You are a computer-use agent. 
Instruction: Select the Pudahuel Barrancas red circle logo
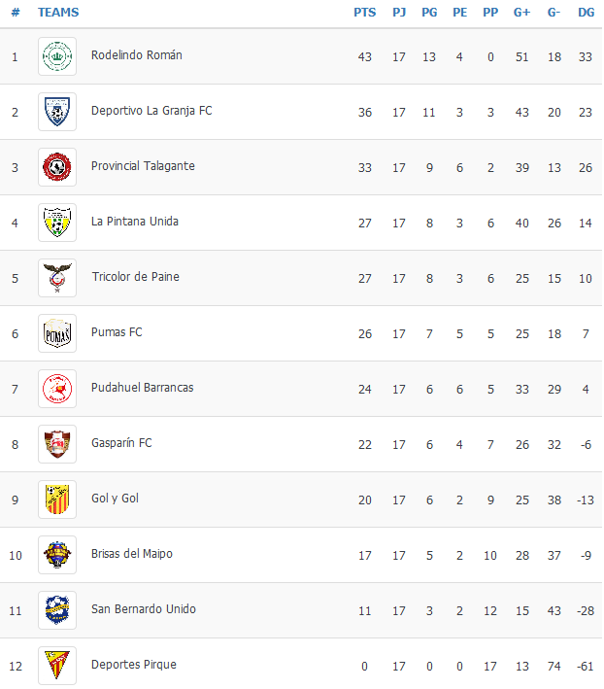pos(57,389)
